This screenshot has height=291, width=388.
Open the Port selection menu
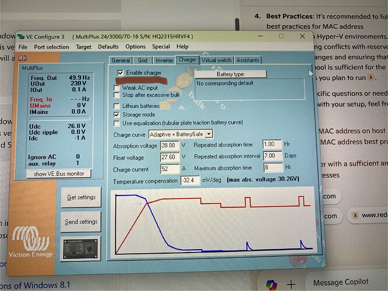click(x=51, y=47)
